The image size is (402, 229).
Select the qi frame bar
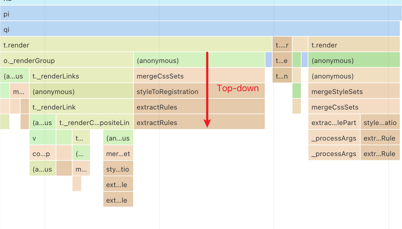point(200,29)
